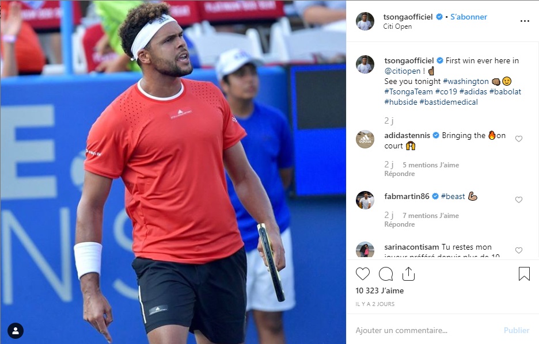539x344 pixels.
Task: View the 7 mentions J'aime on fabmartin86 comment
Action: pos(431,216)
